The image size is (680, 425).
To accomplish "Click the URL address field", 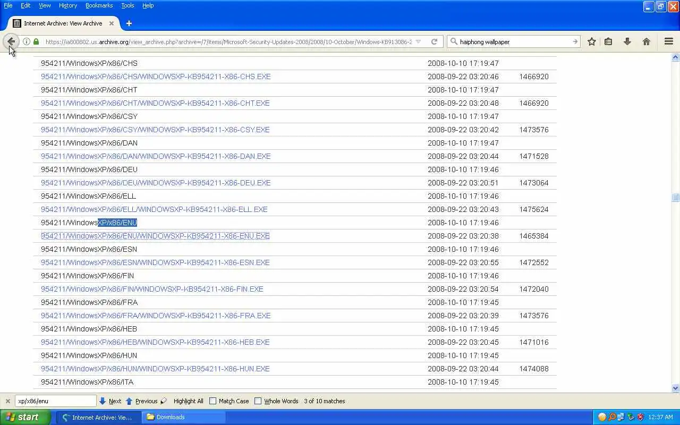I will pos(228,41).
